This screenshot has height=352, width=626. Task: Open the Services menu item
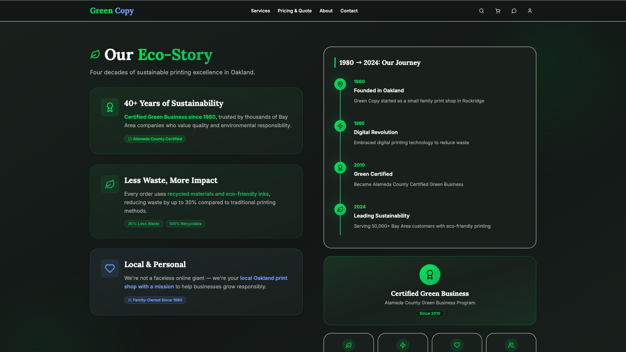click(260, 11)
